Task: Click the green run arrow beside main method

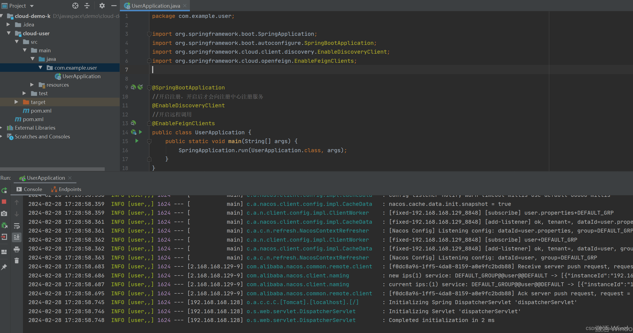Action: [x=137, y=141]
